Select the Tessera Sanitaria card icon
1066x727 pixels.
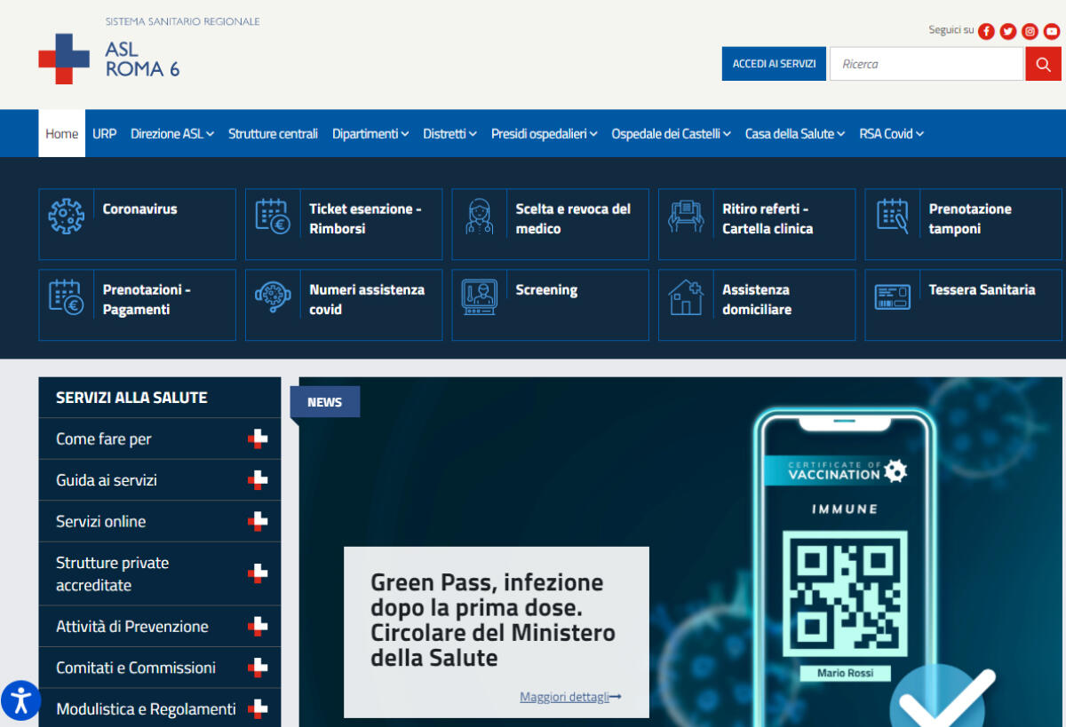click(x=892, y=297)
